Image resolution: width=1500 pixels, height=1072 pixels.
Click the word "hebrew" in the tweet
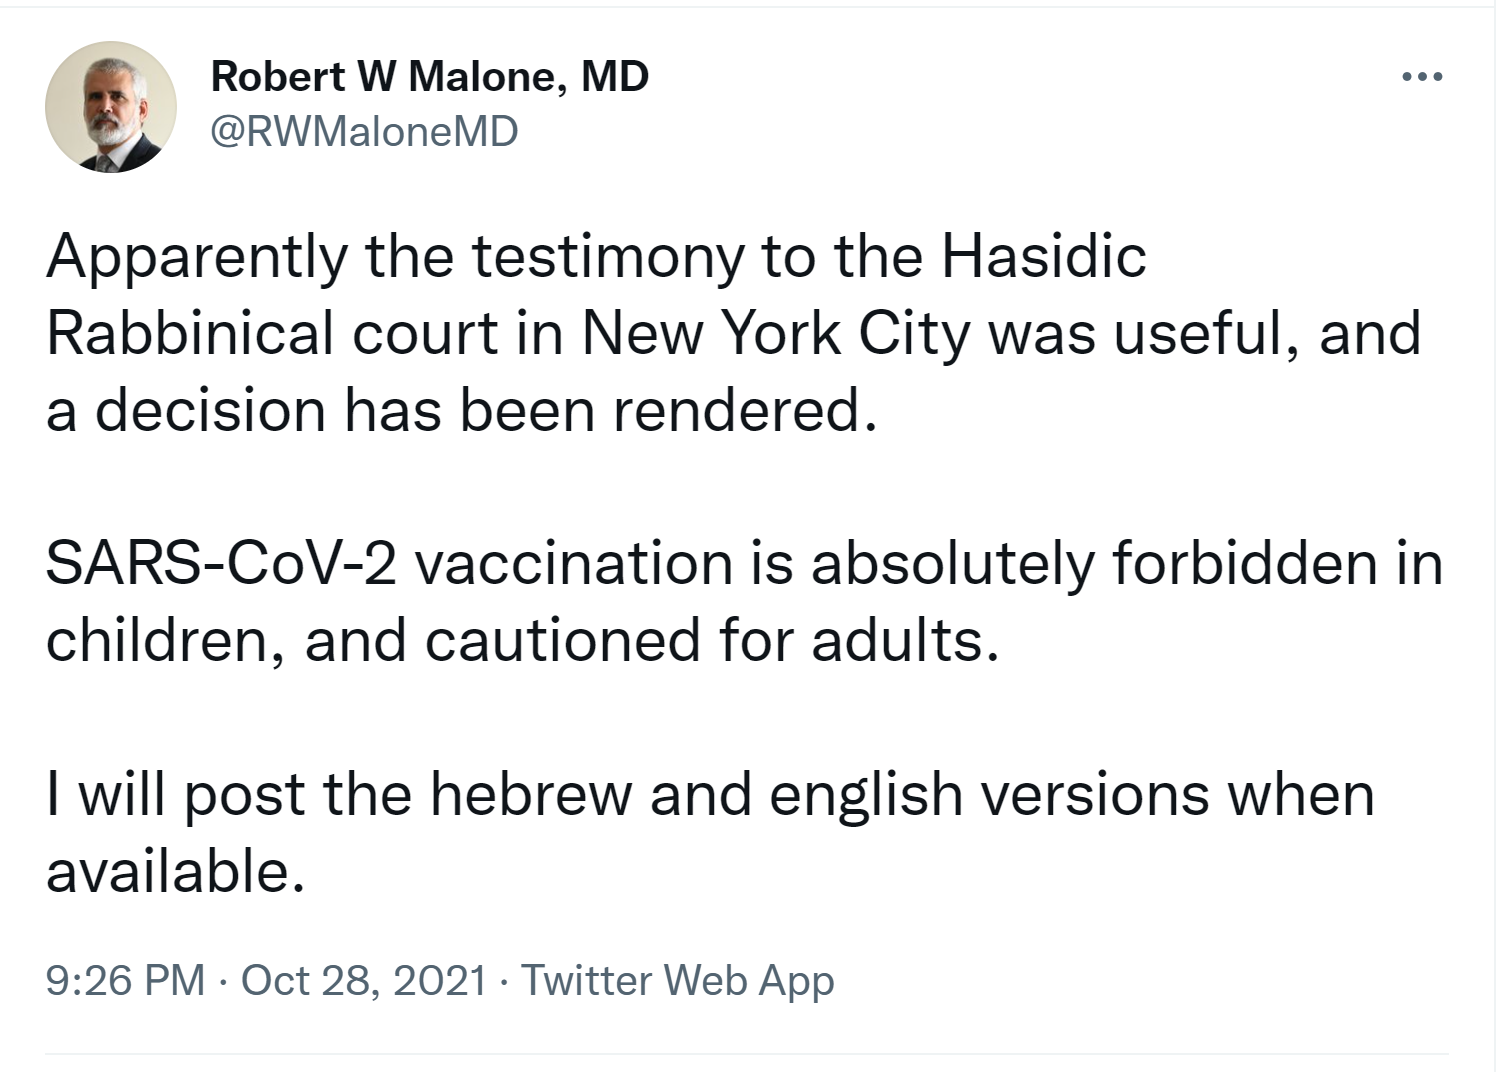[x=531, y=795]
